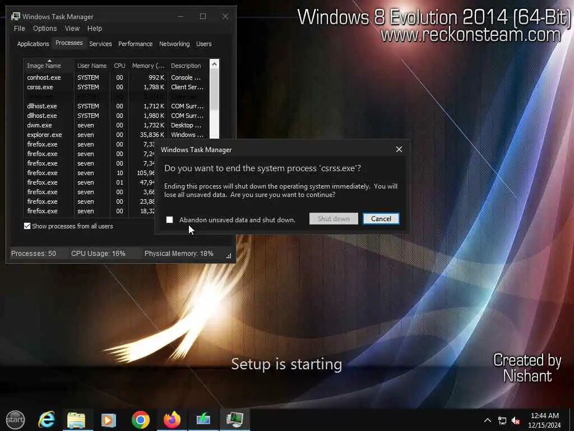This screenshot has height=431, width=574.
Task: Click the Cancel button
Action: coord(381,218)
